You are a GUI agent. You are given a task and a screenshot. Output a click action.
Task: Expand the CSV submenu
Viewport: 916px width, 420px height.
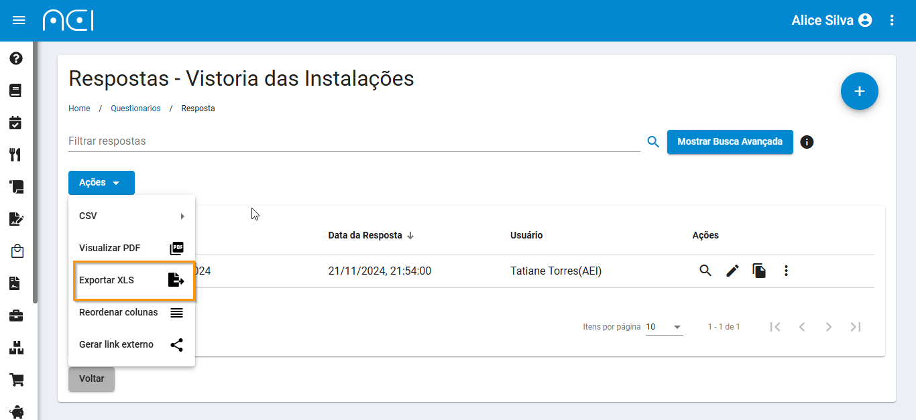[x=131, y=216]
